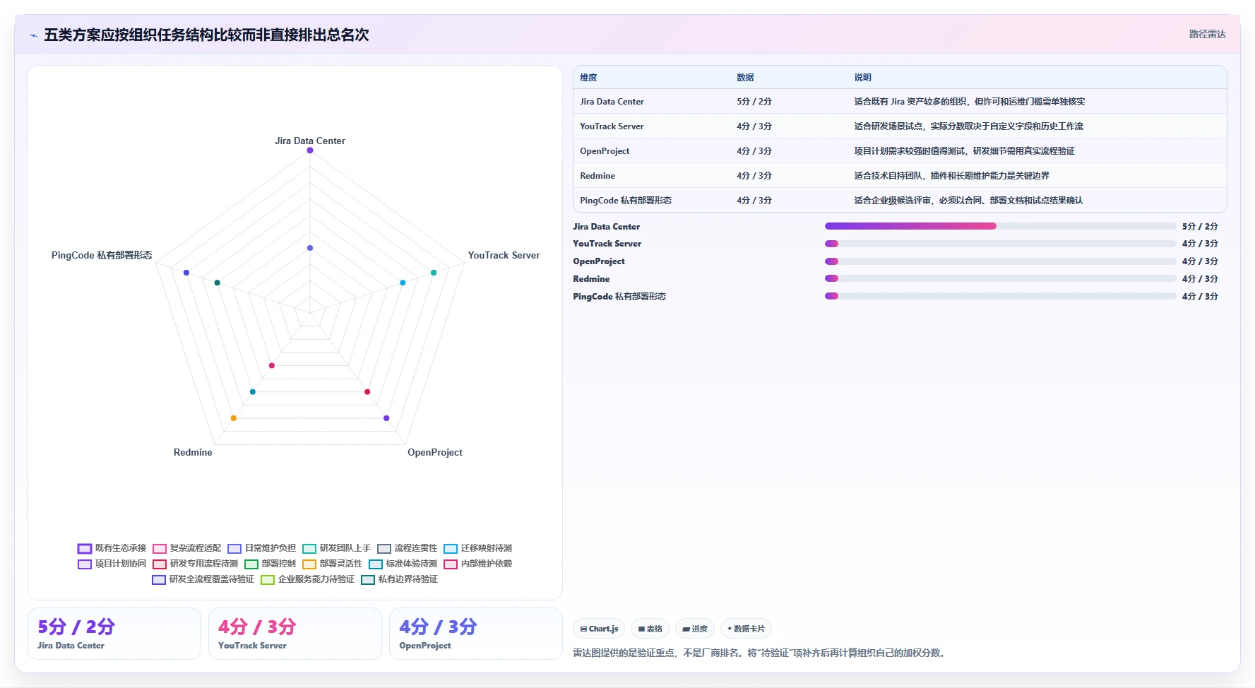Click the indigo outer point on the PingCode axis
The image size is (1255, 688).
click(x=186, y=273)
